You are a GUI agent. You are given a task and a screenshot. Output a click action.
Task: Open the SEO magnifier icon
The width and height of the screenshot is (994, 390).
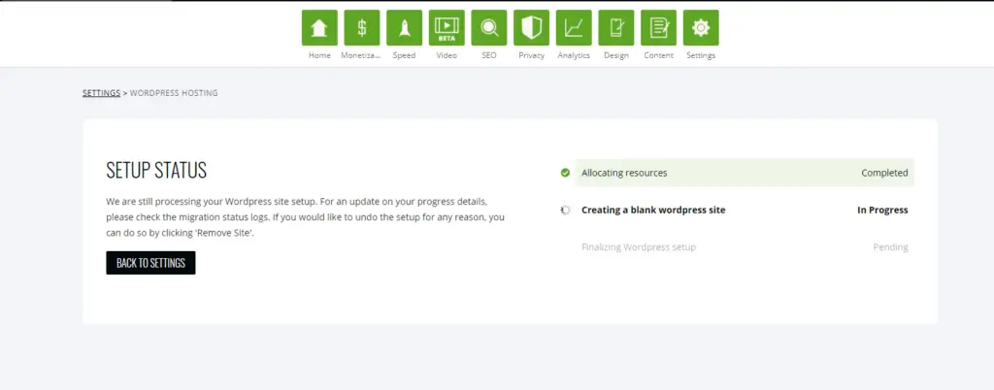pos(489,28)
